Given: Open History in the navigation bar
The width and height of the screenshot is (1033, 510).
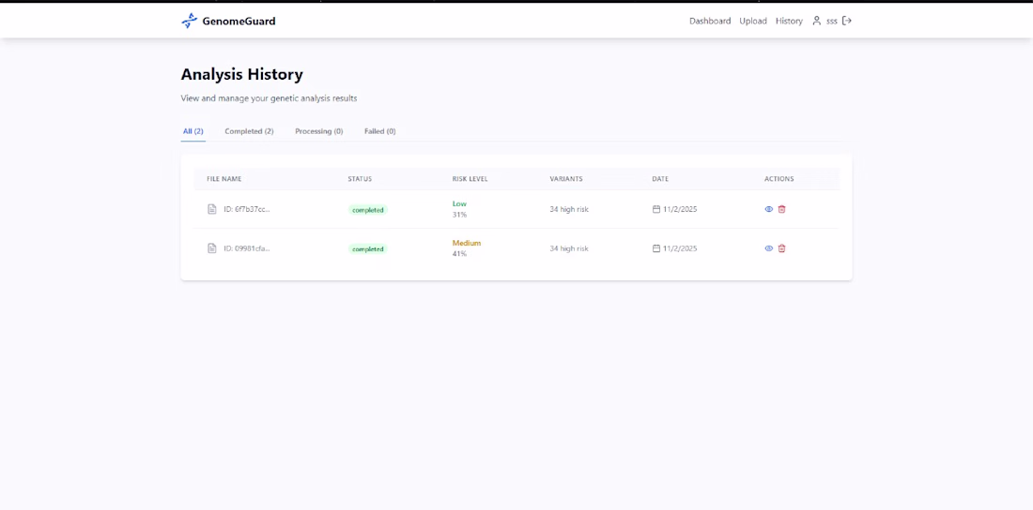Looking at the screenshot, I should (x=789, y=21).
